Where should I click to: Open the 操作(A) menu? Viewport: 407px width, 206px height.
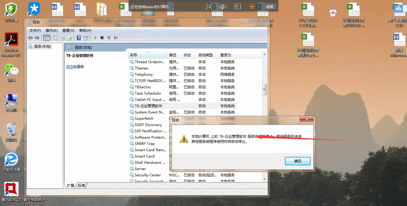[52, 31]
